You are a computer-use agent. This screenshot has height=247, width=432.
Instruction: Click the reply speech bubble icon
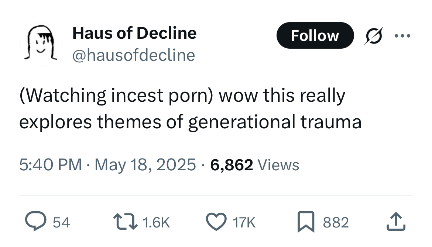[x=36, y=221]
